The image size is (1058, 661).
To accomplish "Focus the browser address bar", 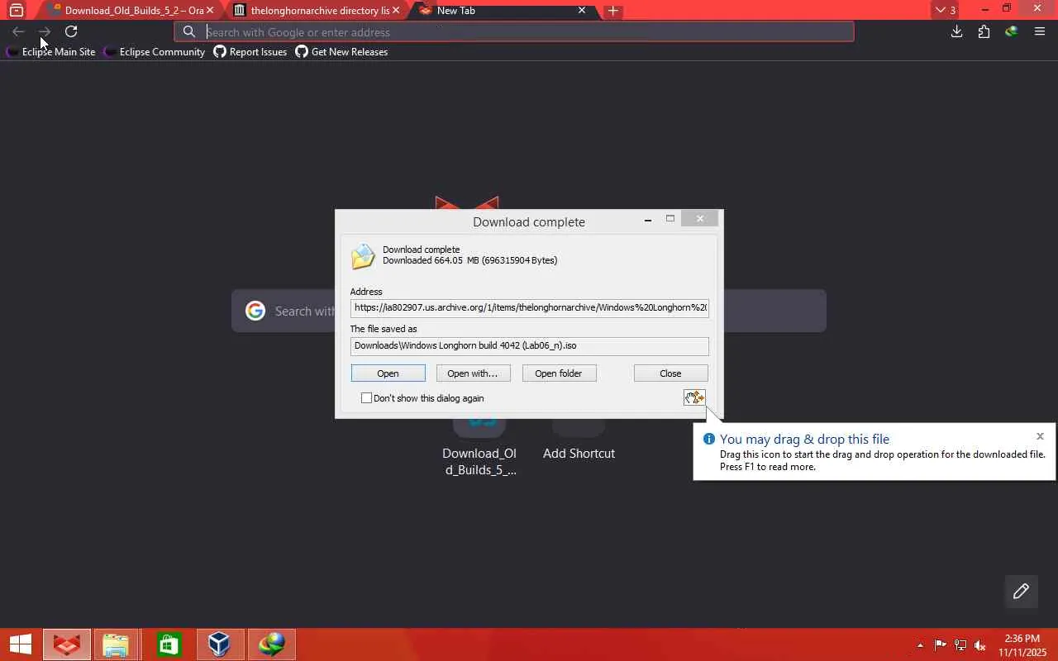I will [514, 32].
